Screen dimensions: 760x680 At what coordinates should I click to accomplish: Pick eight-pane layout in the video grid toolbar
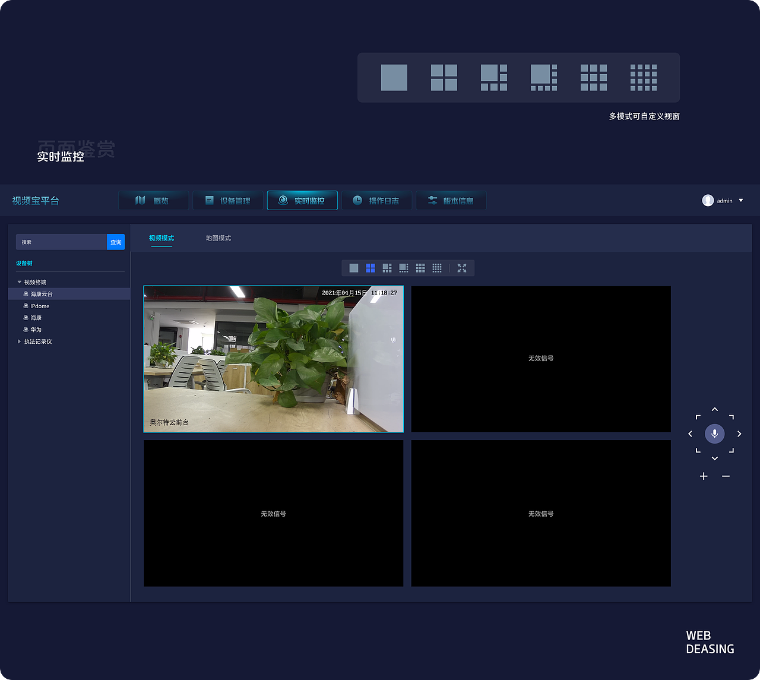404,268
